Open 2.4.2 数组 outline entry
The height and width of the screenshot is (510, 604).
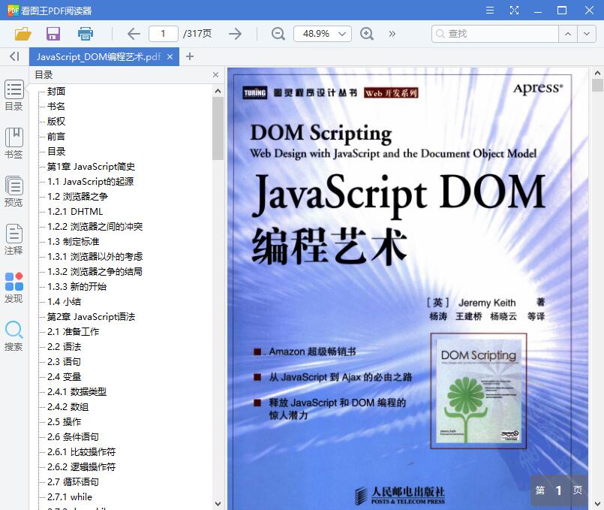coord(68,407)
